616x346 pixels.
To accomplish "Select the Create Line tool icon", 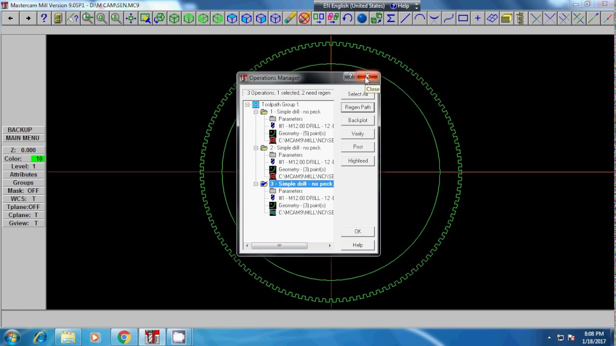I will (405, 18).
